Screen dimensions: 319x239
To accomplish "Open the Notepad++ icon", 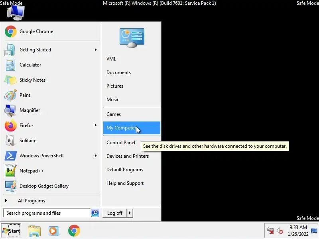I will (x=10, y=171).
